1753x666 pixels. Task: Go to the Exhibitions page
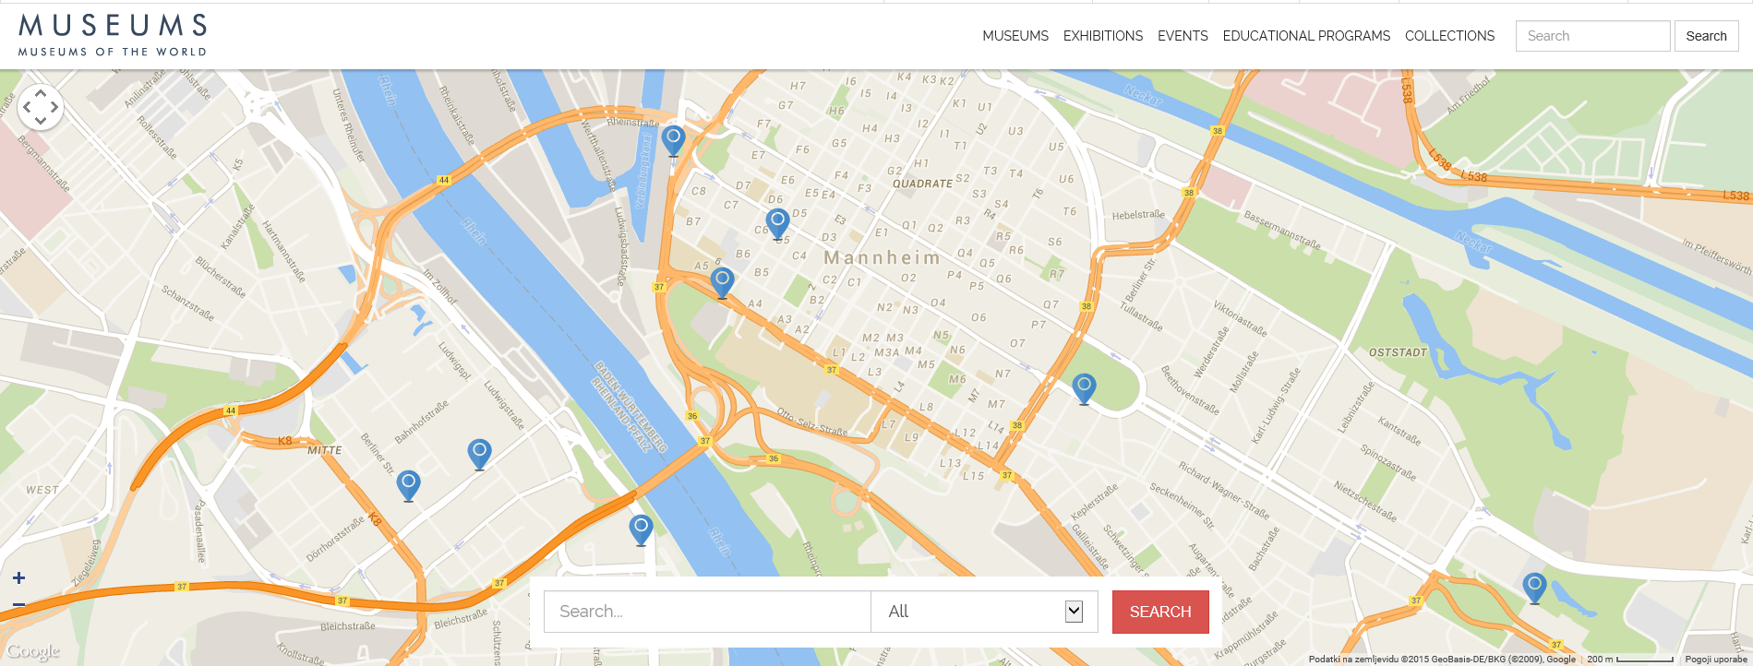pos(1102,36)
